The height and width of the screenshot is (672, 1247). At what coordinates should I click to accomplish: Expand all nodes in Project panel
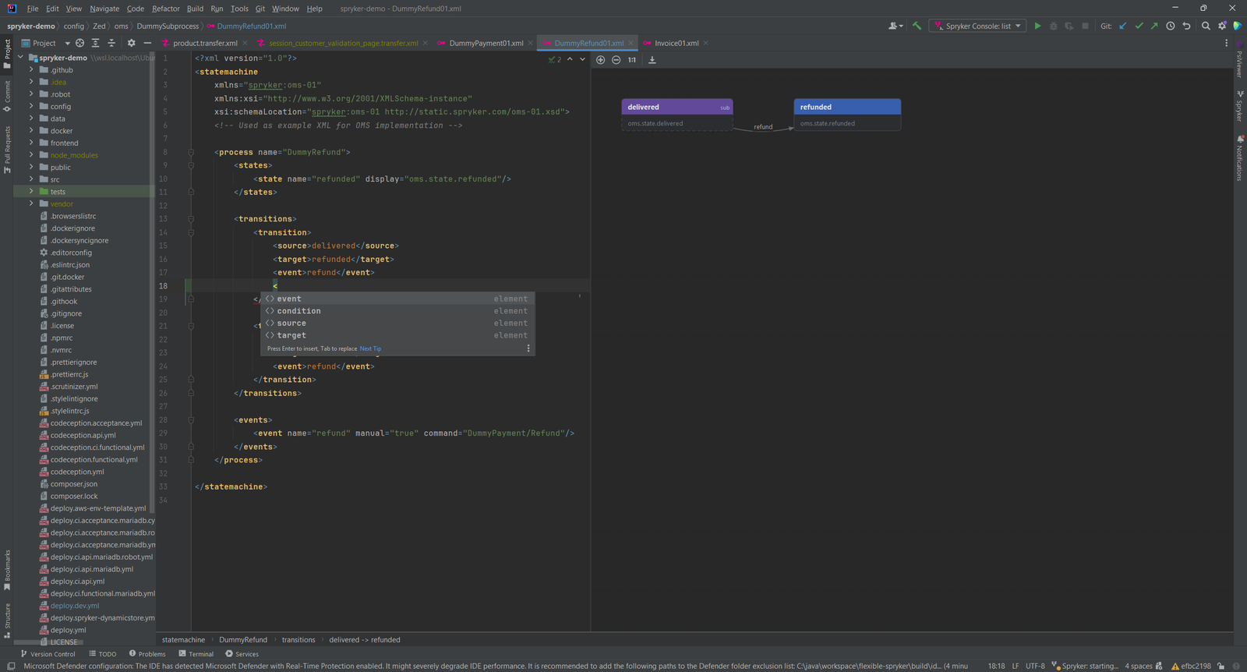pyautogui.click(x=95, y=43)
